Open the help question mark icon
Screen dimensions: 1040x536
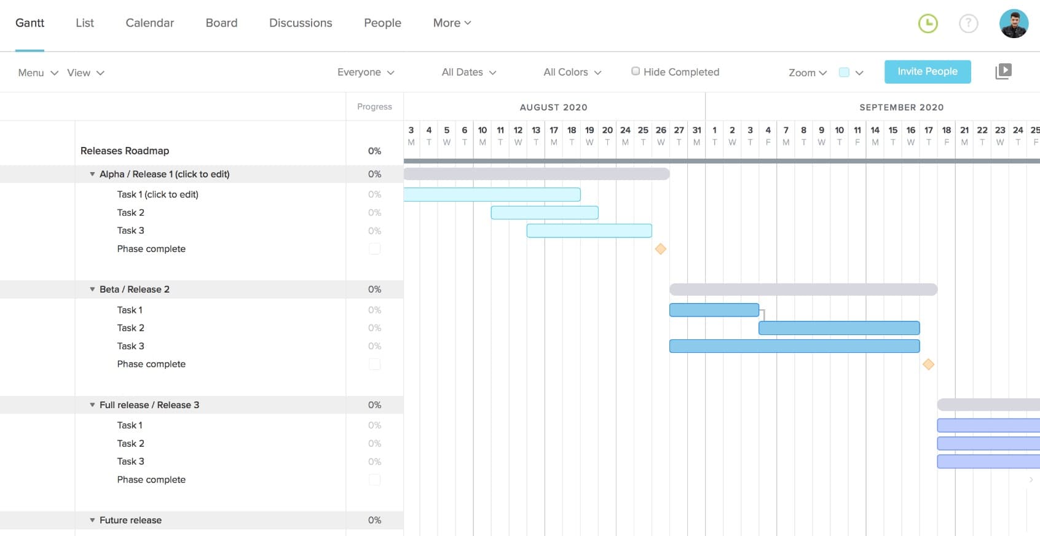click(968, 24)
